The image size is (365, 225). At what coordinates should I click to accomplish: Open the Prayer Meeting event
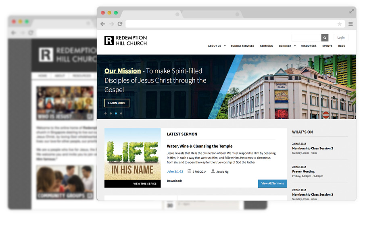coord(303,171)
